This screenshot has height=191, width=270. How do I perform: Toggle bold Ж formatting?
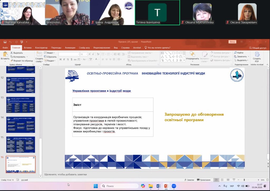tap(61, 59)
